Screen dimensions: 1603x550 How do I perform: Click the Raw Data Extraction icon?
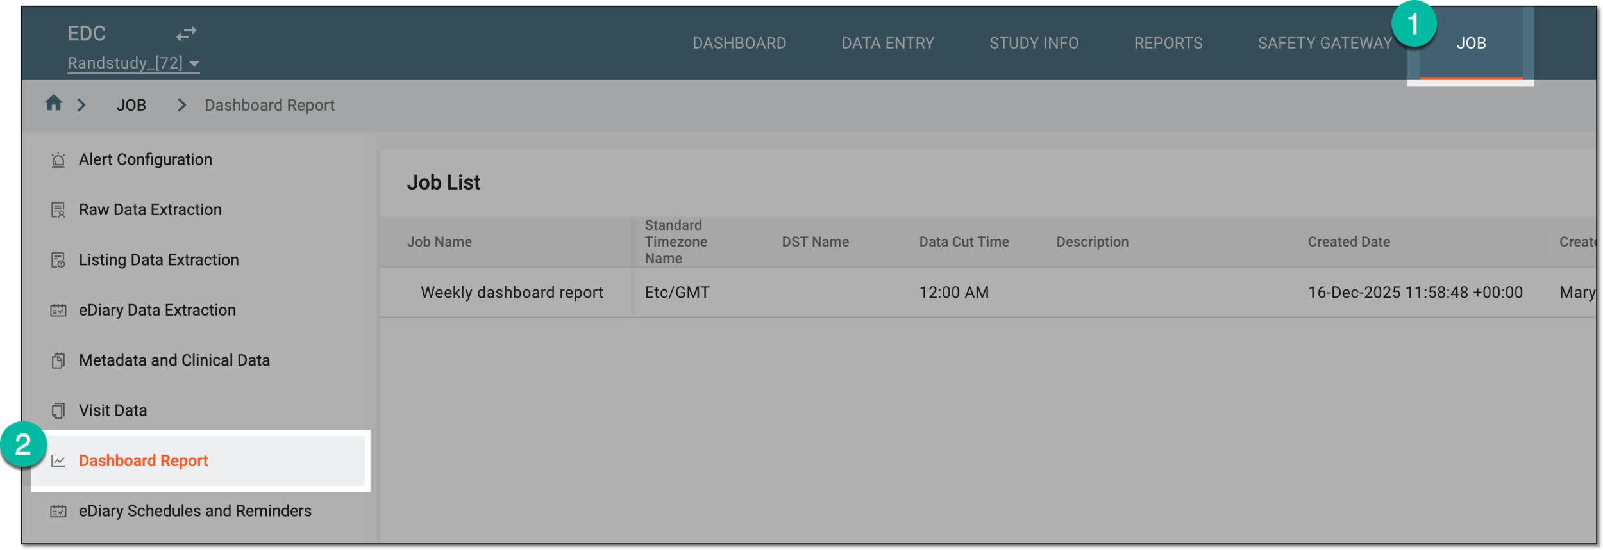pos(58,210)
